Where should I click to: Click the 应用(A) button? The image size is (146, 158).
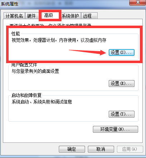130,149
